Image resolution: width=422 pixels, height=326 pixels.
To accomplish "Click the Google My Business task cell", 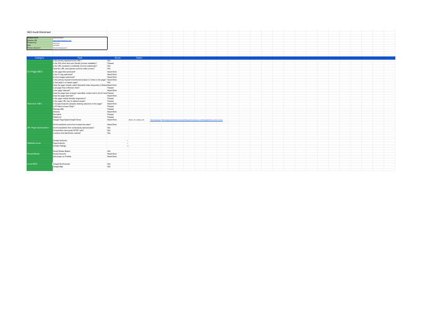I will [80, 164].
